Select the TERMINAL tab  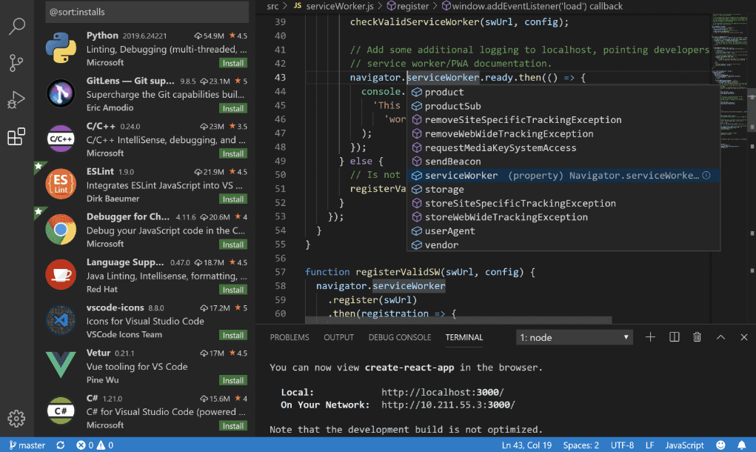[464, 337]
